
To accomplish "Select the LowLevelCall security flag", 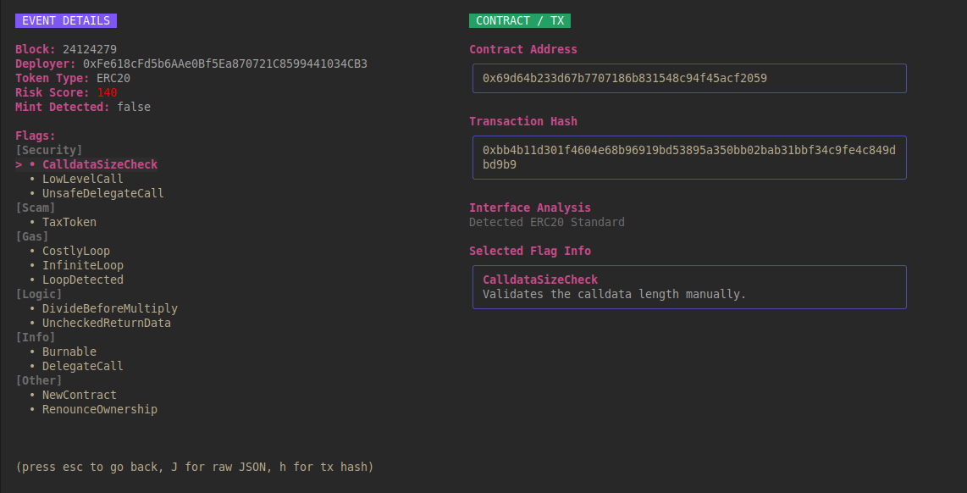I will [82, 179].
